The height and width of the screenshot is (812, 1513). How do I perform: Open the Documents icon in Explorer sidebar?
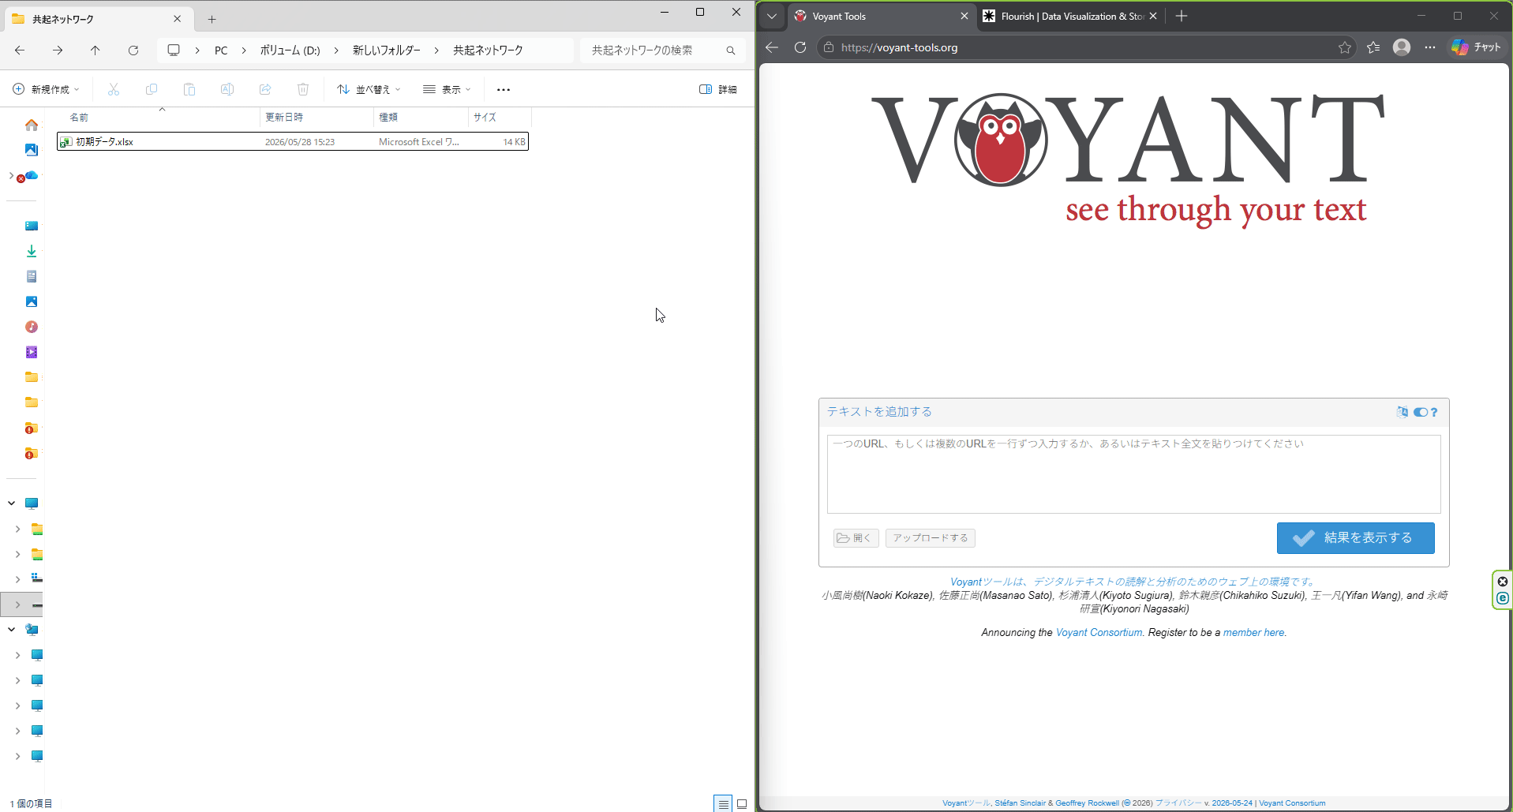[x=32, y=276]
